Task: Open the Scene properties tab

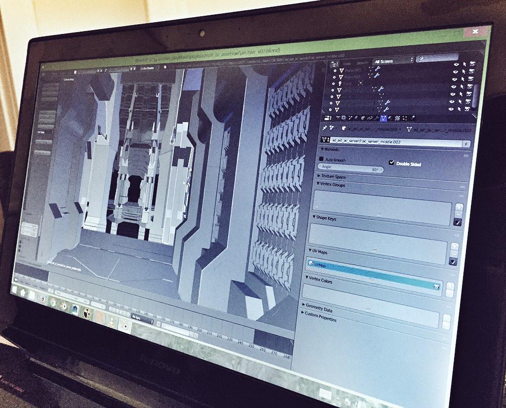Action: tap(350, 117)
